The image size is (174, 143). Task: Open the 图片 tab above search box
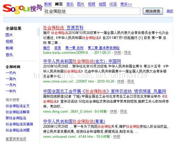81,4
